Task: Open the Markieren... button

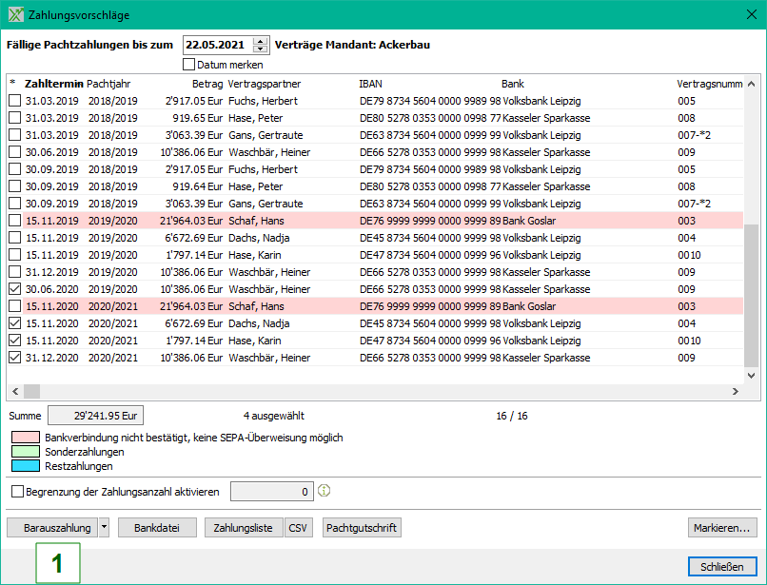Action: pyautogui.click(x=722, y=528)
